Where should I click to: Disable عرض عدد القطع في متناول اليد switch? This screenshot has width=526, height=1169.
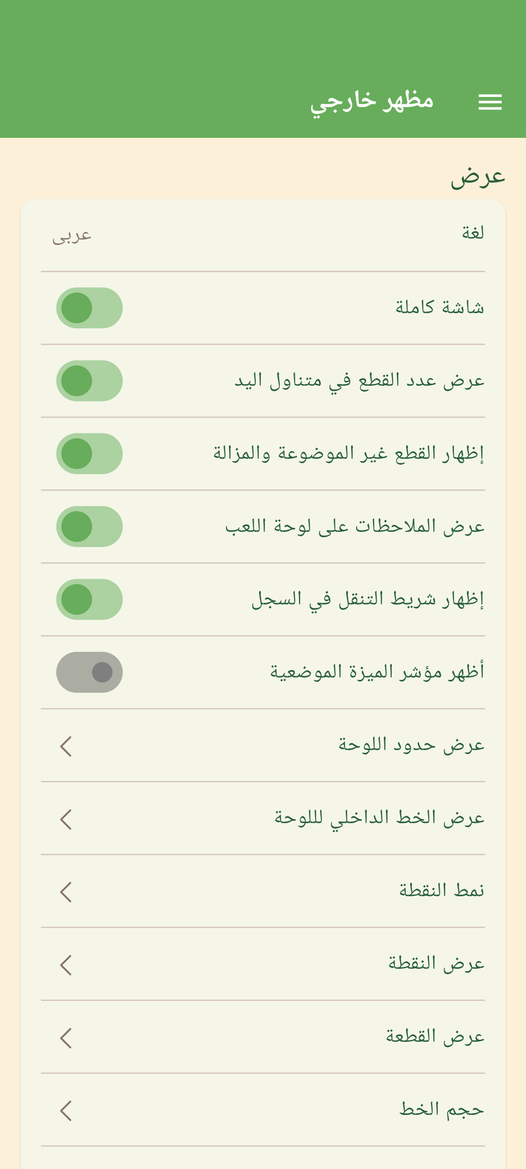(x=90, y=381)
